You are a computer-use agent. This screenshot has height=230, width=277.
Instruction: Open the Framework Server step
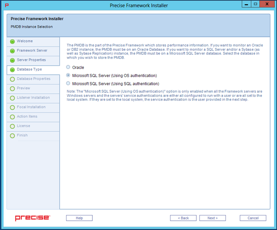point(33,51)
